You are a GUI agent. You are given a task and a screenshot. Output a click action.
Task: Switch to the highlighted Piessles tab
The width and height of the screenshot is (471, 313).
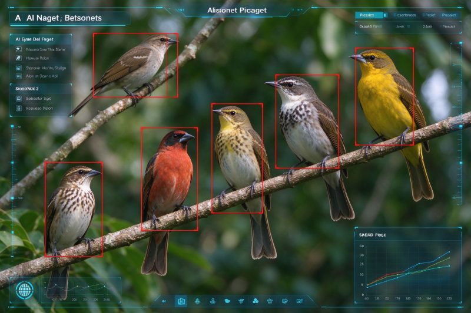(x=369, y=15)
